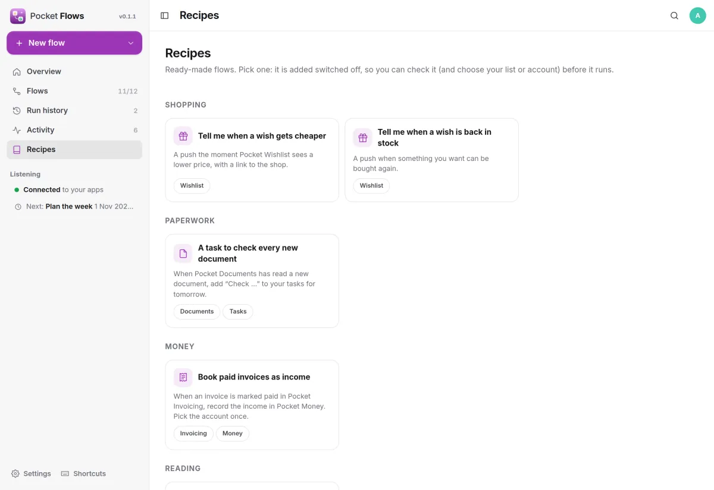Click the Wishlist tag on the cheaper wish recipe
Viewport: 714px width, 490px height.
(x=192, y=186)
